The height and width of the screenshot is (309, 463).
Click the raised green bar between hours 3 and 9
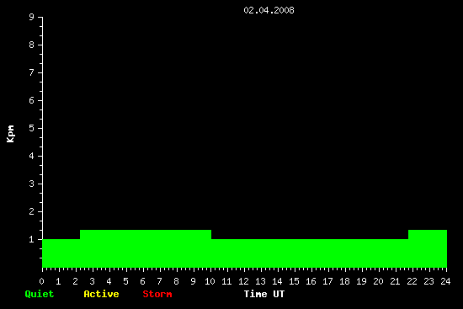pos(146,248)
